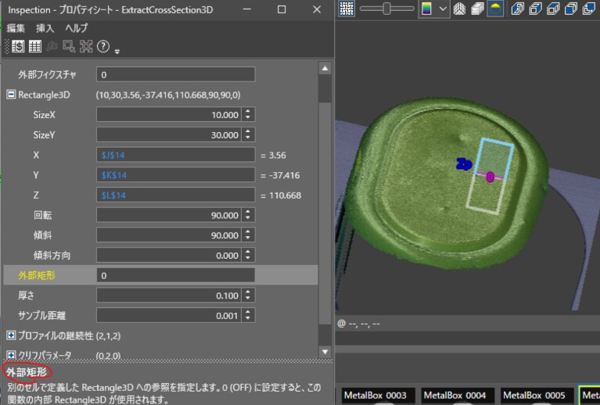Increase the 厚さ value with up arrow
Screen dimensions: 600x405
click(248, 292)
